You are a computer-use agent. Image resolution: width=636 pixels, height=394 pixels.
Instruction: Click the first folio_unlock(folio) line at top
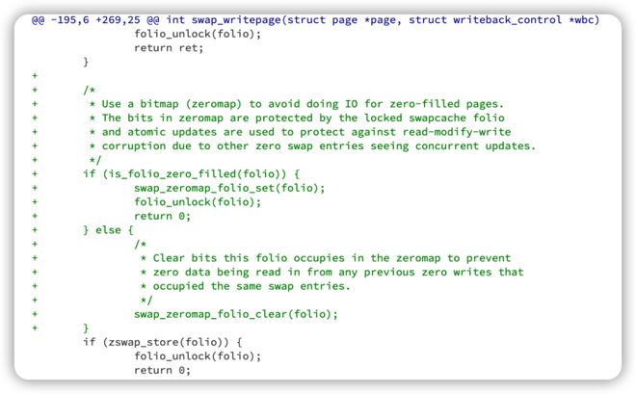click(198, 34)
